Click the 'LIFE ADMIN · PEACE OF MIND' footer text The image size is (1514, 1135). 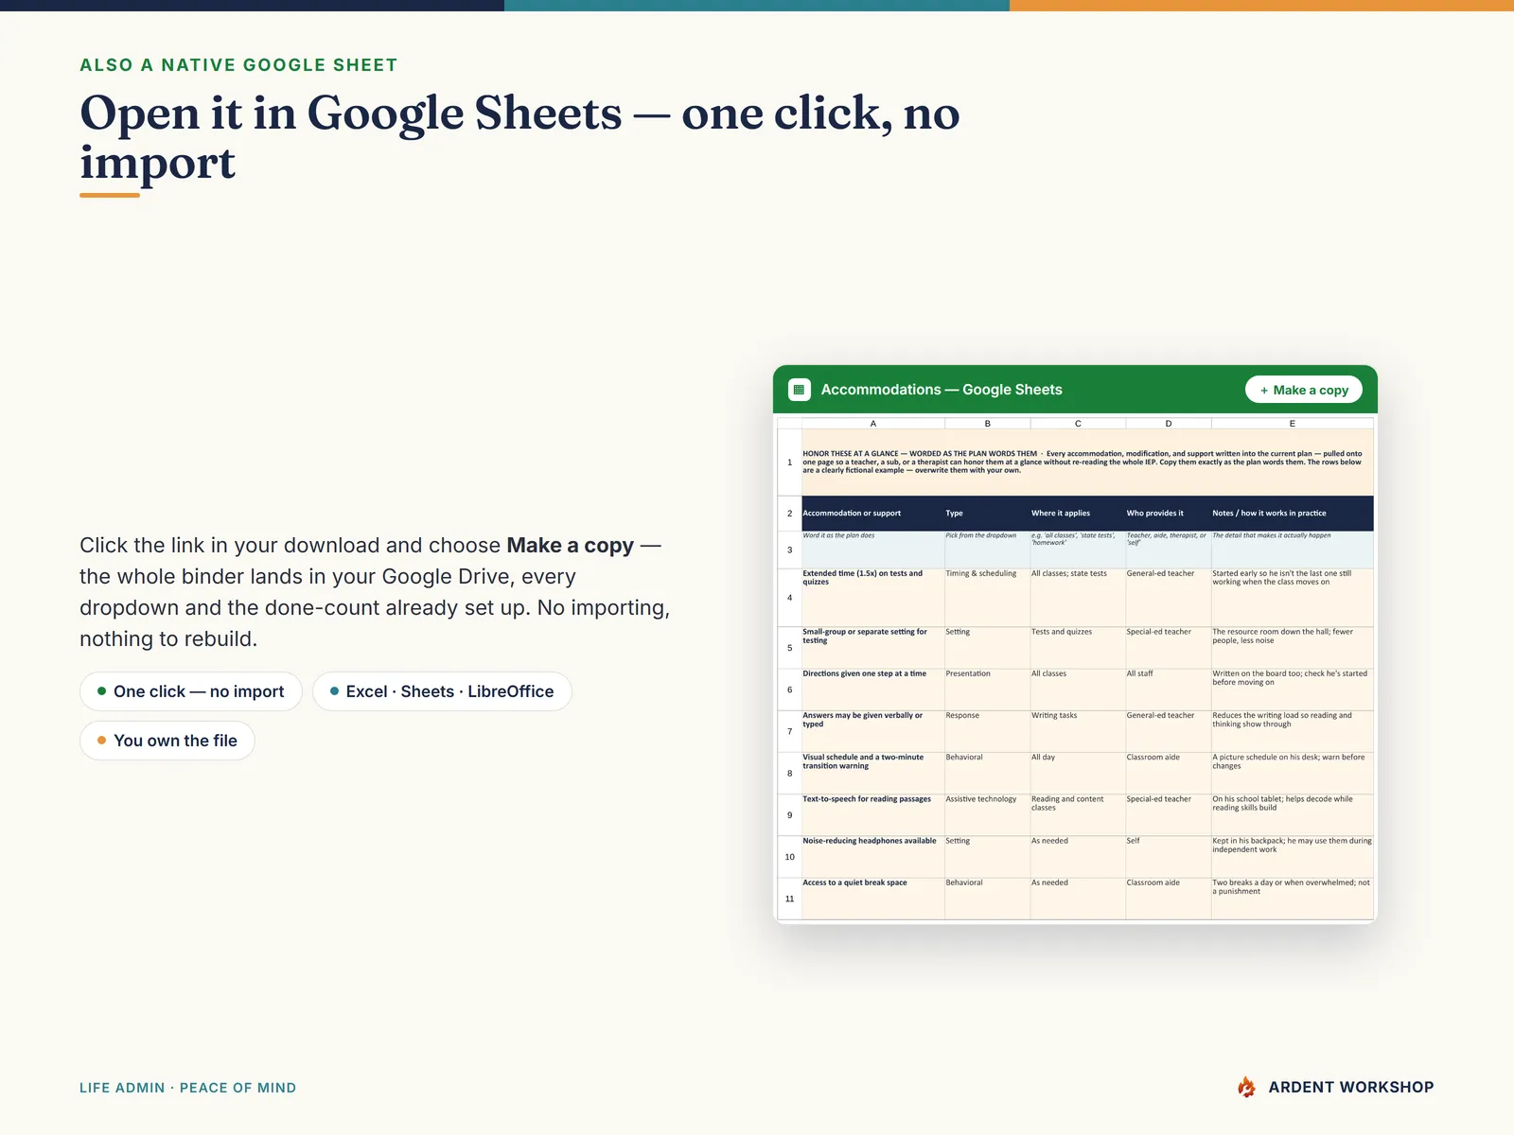pos(187,1088)
